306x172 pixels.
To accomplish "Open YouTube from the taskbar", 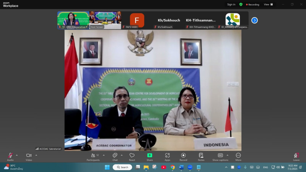I will click(x=164, y=167).
